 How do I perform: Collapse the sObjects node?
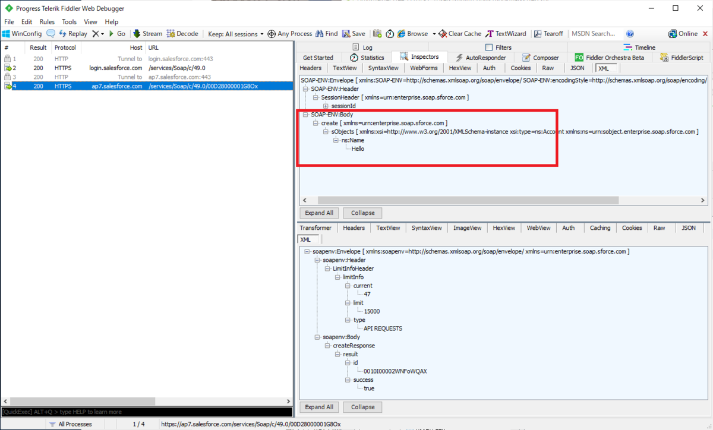[x=326, y=131]
